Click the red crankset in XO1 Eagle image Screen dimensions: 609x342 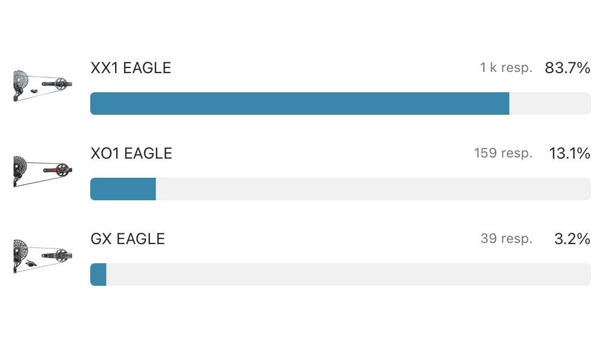coord(61,169)
